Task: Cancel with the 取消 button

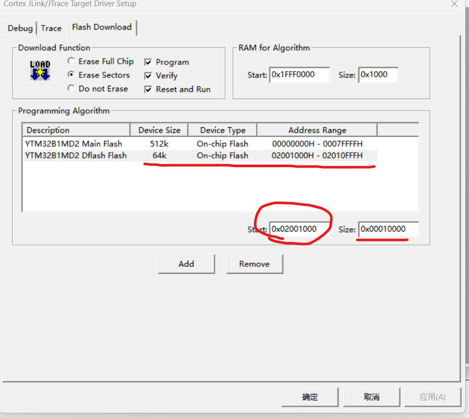Action: coord(371,397)
